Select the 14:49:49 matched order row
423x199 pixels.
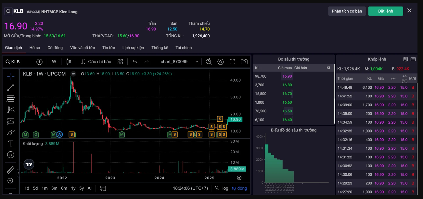click(x=377, y=88)
